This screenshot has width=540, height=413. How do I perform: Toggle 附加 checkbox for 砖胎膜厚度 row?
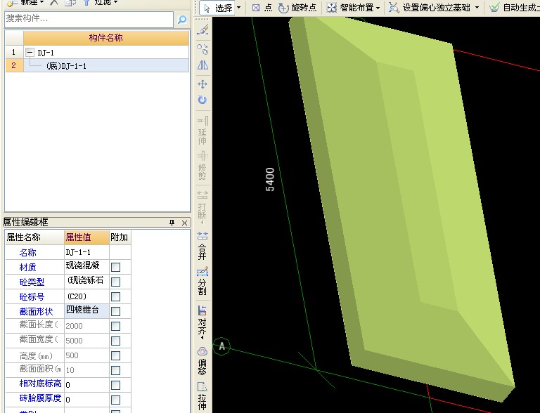(x=116, y=400)
